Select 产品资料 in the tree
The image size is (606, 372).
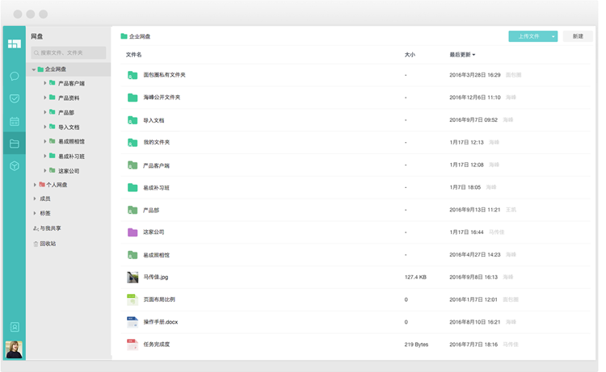69,98
